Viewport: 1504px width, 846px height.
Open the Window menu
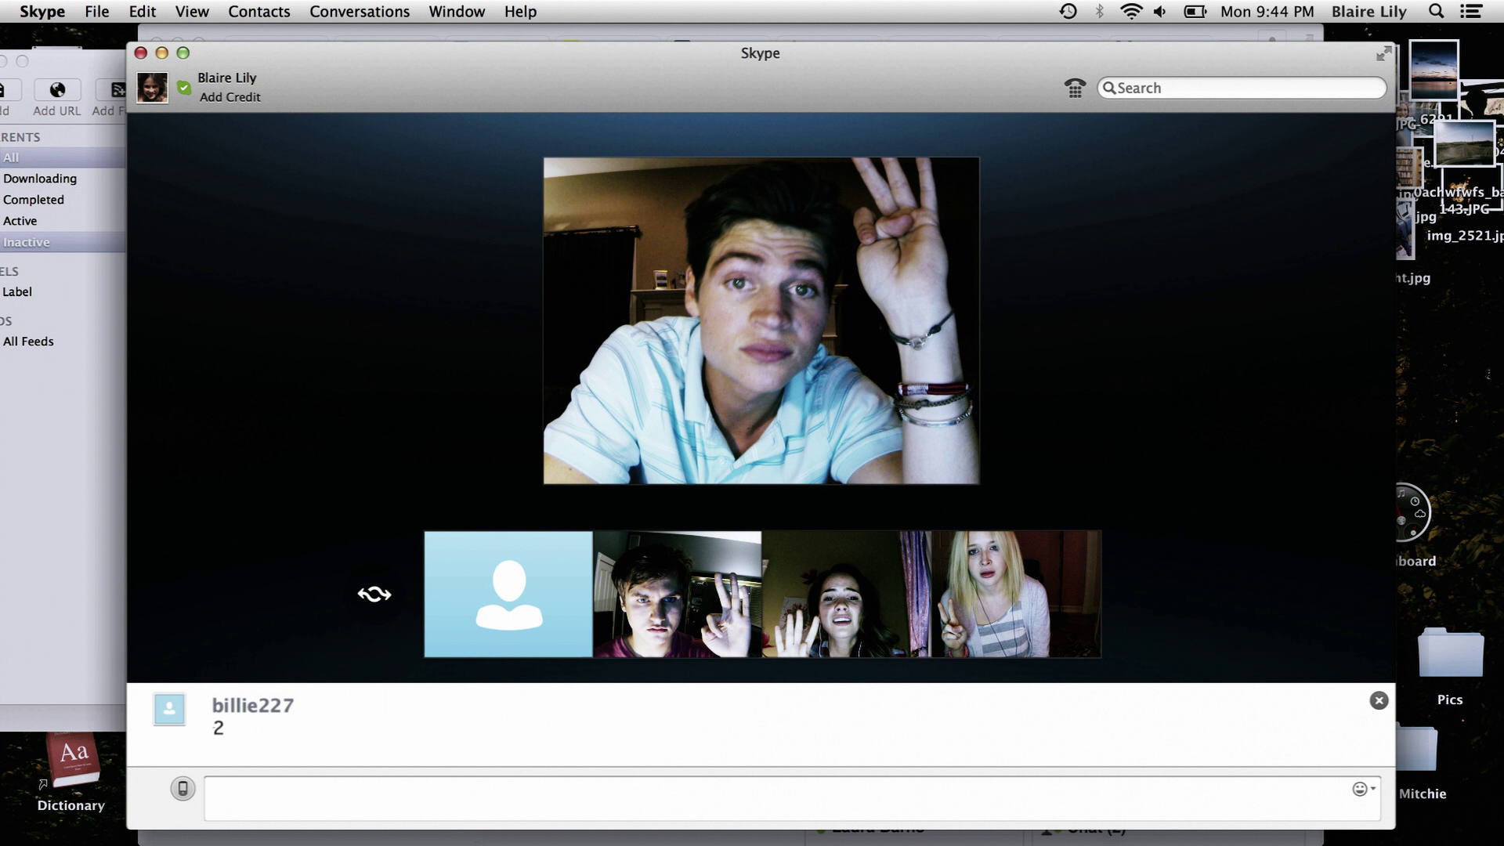tap(457, 12)
